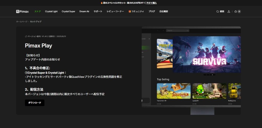Screen dimensions: 262x128
Task: Click the flame icon in promo banner
Action: (102, 3)
